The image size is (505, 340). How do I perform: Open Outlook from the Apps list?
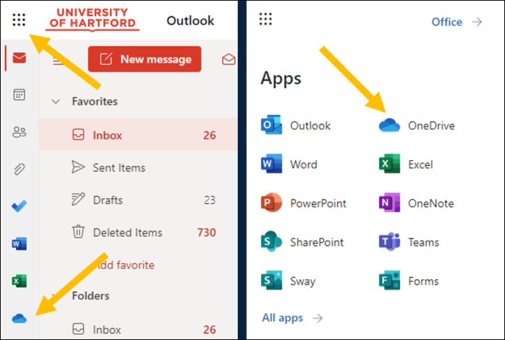click(x=296, y=125)
